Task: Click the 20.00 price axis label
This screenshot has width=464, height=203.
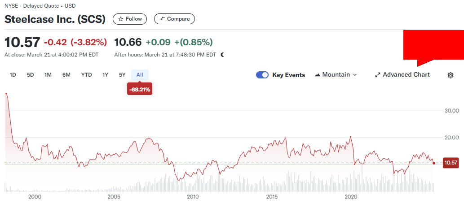Action: [451, 138]
